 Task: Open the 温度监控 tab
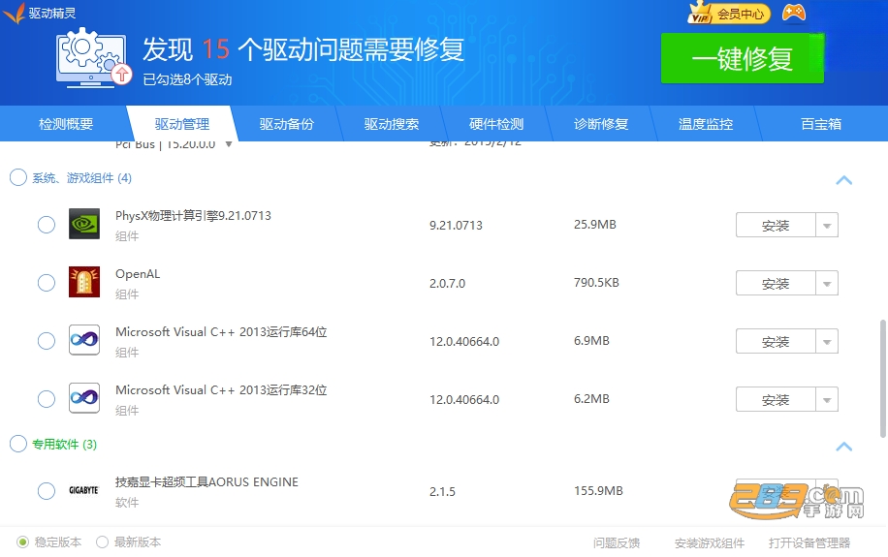coord(706,124)
